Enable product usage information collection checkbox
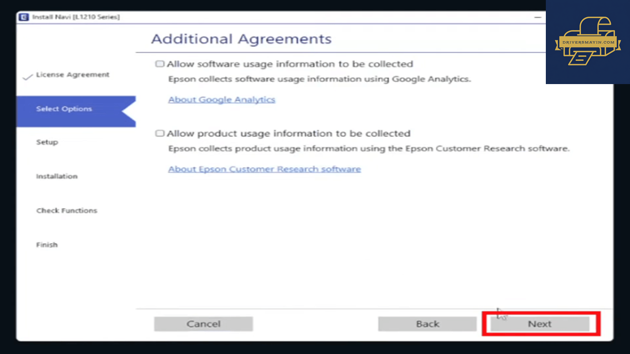630x354 pixels. (x=159, y=133)
